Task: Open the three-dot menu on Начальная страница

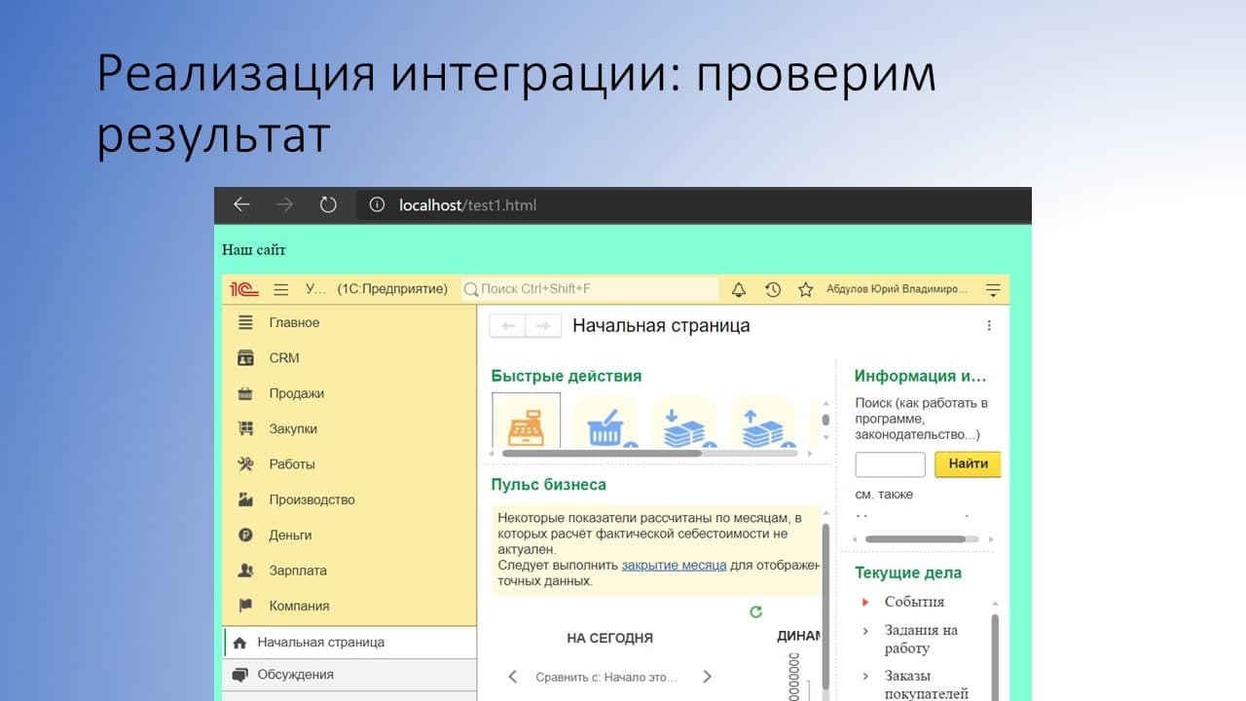Action: pyautogui.click(x=989, y=326)
